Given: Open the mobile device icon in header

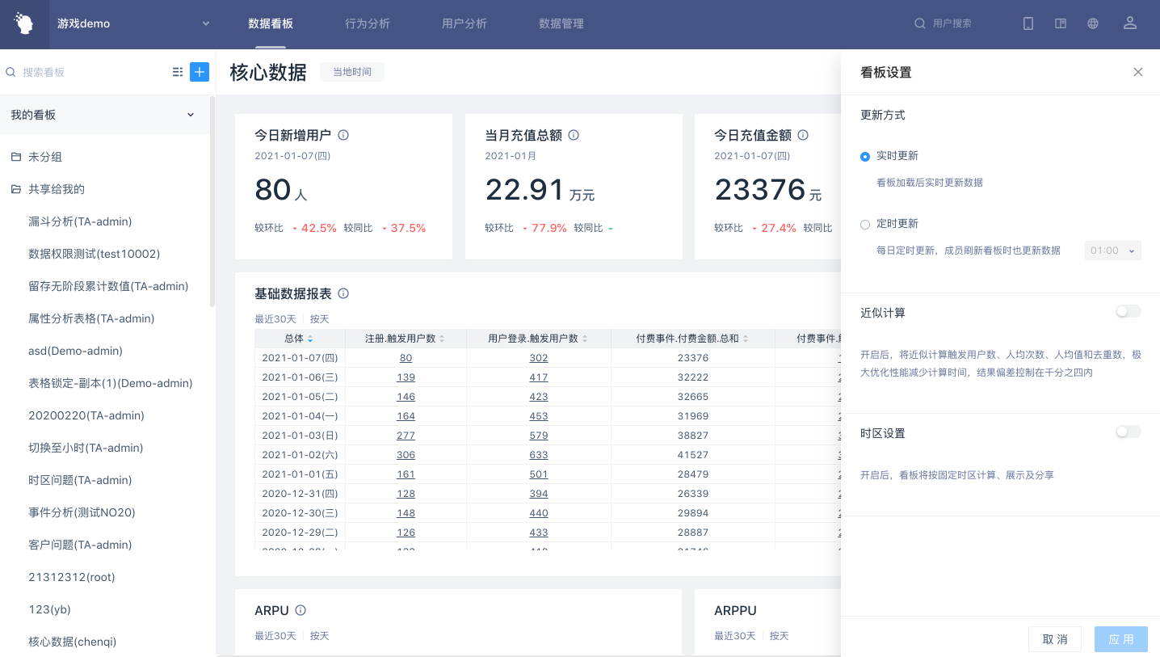Looking at the screenshot, I should (x=1028, y=23).
